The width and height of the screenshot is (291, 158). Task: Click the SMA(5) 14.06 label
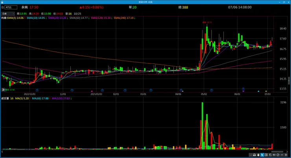tap(15, 18)
